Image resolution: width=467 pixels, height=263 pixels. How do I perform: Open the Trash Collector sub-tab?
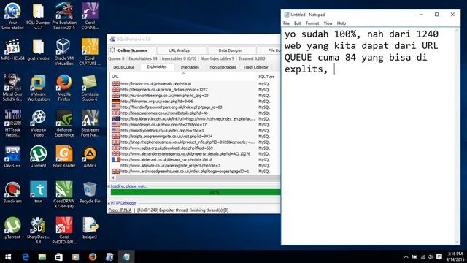pos(256,67)
